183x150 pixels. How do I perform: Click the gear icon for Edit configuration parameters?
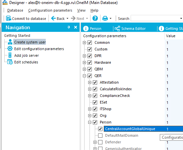10,48
